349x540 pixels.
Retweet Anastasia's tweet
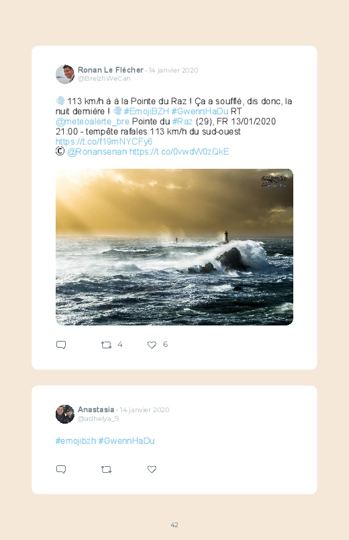pyautogui.click(x=106, y=469)
